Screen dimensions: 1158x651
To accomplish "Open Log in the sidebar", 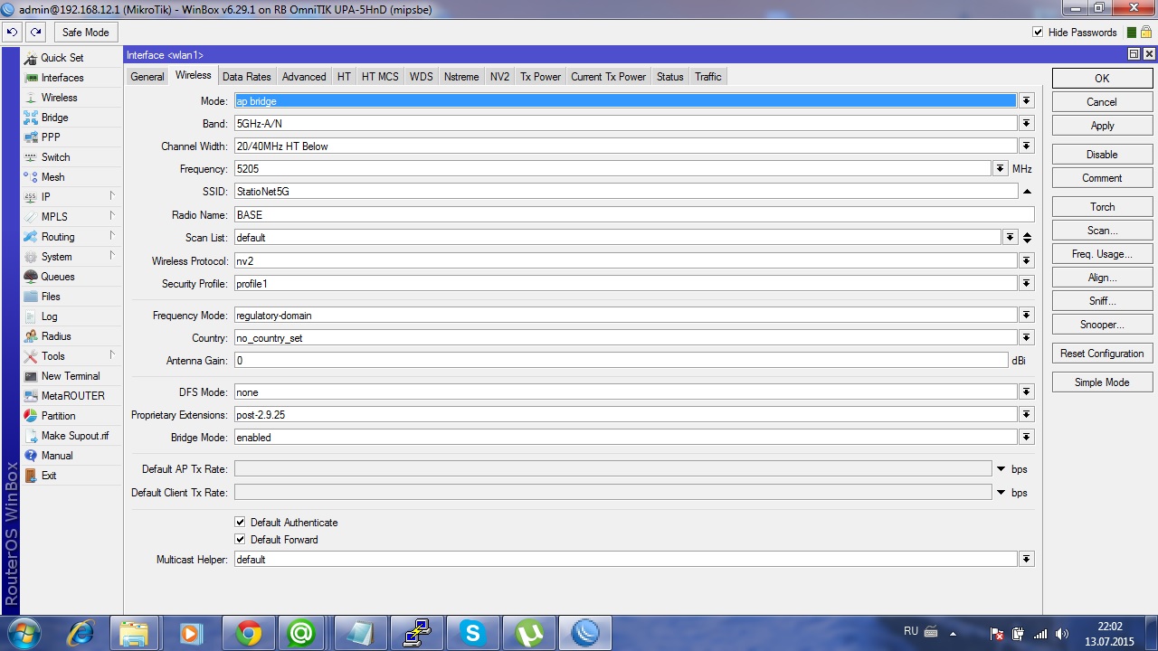I will (49, 316).
